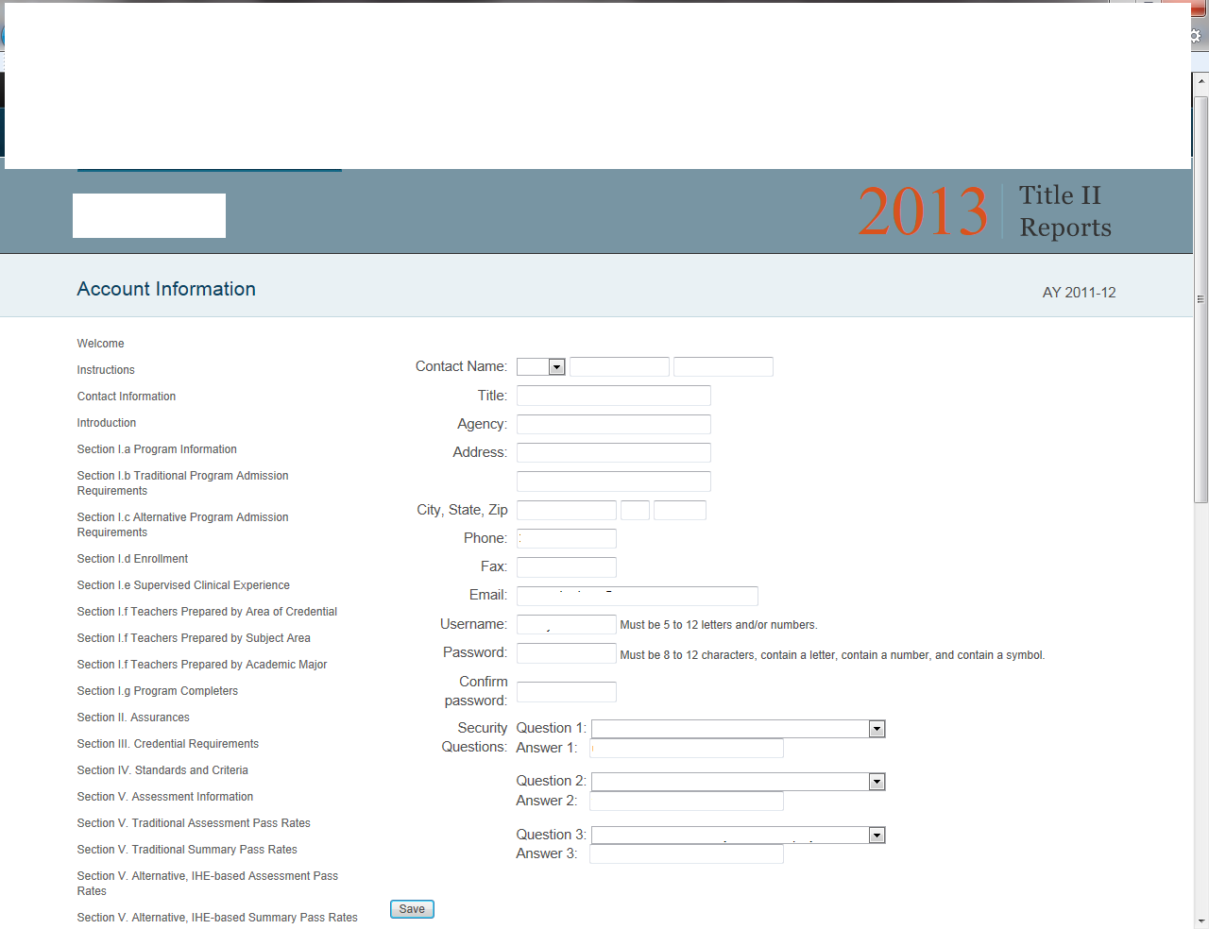Go to Section IV. Standards and Criteria
This screenshot has height=929, width=1209.
[x=162, y=770]
